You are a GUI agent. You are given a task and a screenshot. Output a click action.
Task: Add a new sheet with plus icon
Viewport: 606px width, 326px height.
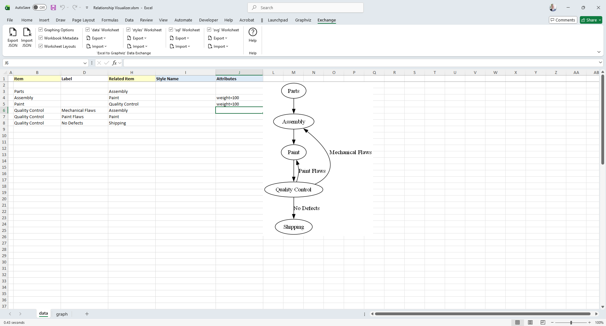click(x=87, y=314)
